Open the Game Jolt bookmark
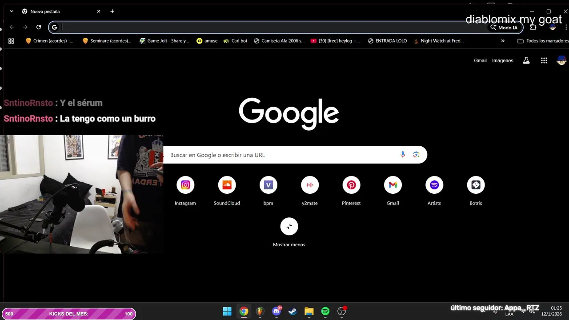The height and width of the screenshot is (320, 569). (x=164, y=41)
